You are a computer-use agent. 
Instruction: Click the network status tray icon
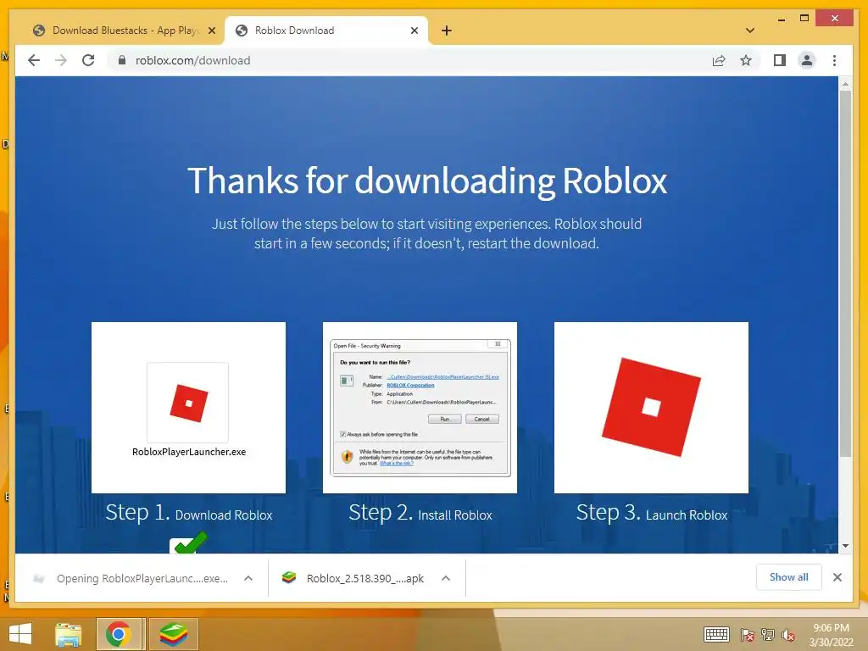[768, 634]
